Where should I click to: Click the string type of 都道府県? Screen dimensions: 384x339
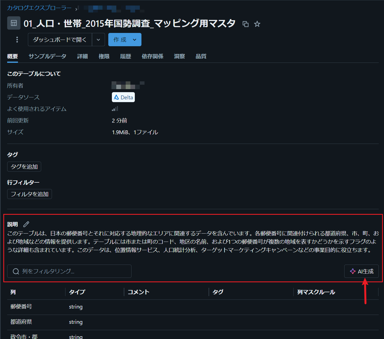[76, 322]
